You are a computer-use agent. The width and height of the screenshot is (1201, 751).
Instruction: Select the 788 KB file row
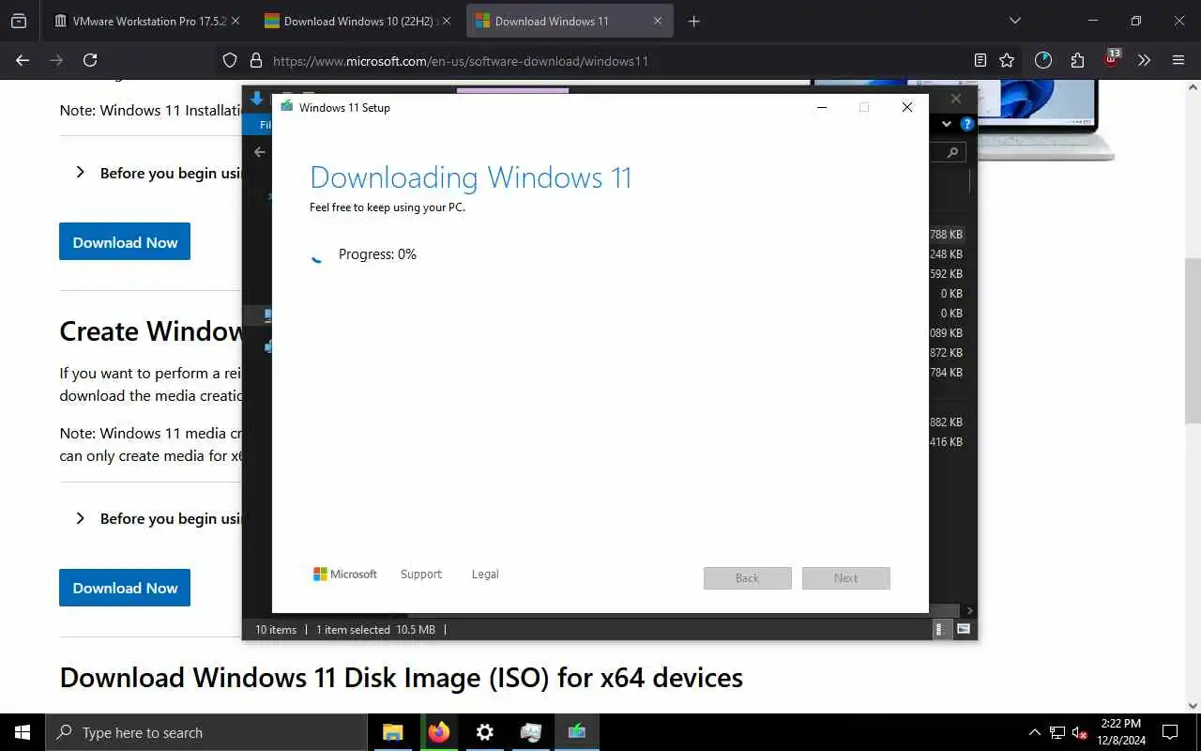point(945,235)
